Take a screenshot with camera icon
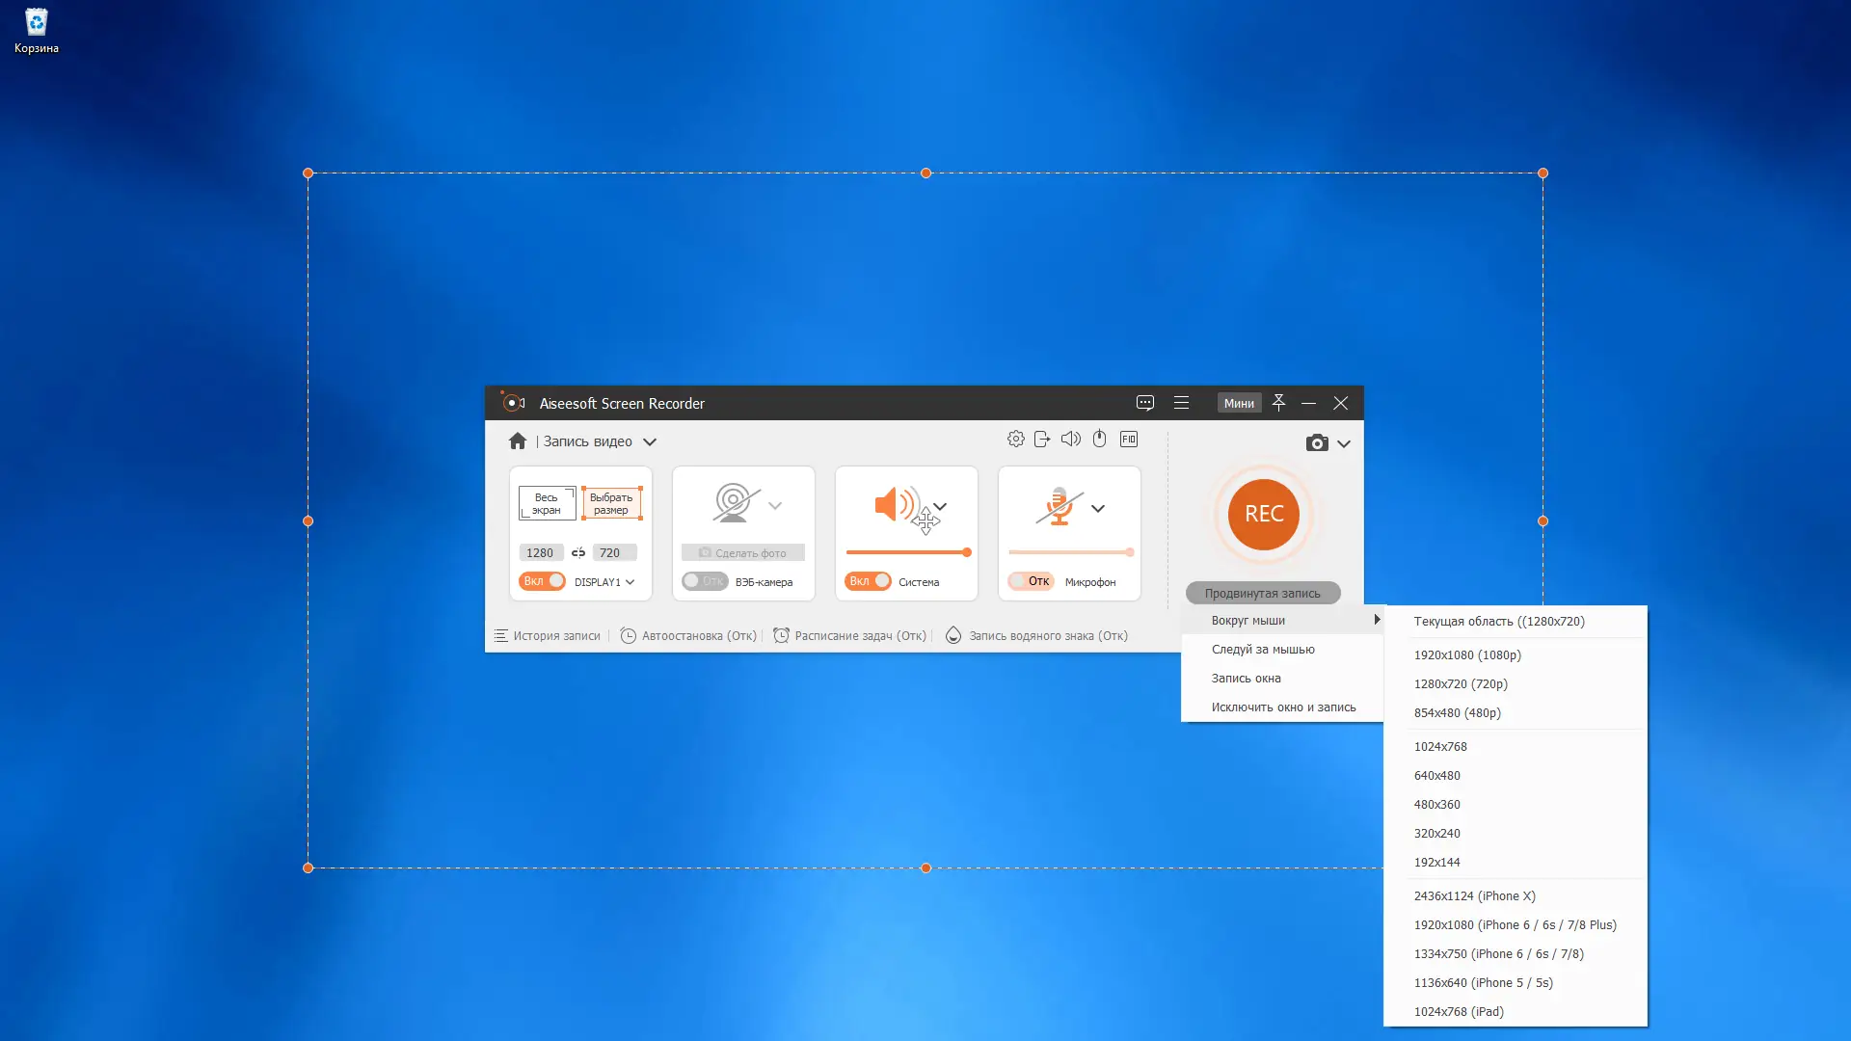The image size is (1851, 1041). (x=1316, y=443)
